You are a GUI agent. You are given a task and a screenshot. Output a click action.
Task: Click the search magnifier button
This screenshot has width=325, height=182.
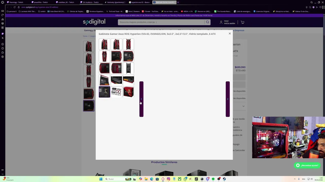[207, 22]
